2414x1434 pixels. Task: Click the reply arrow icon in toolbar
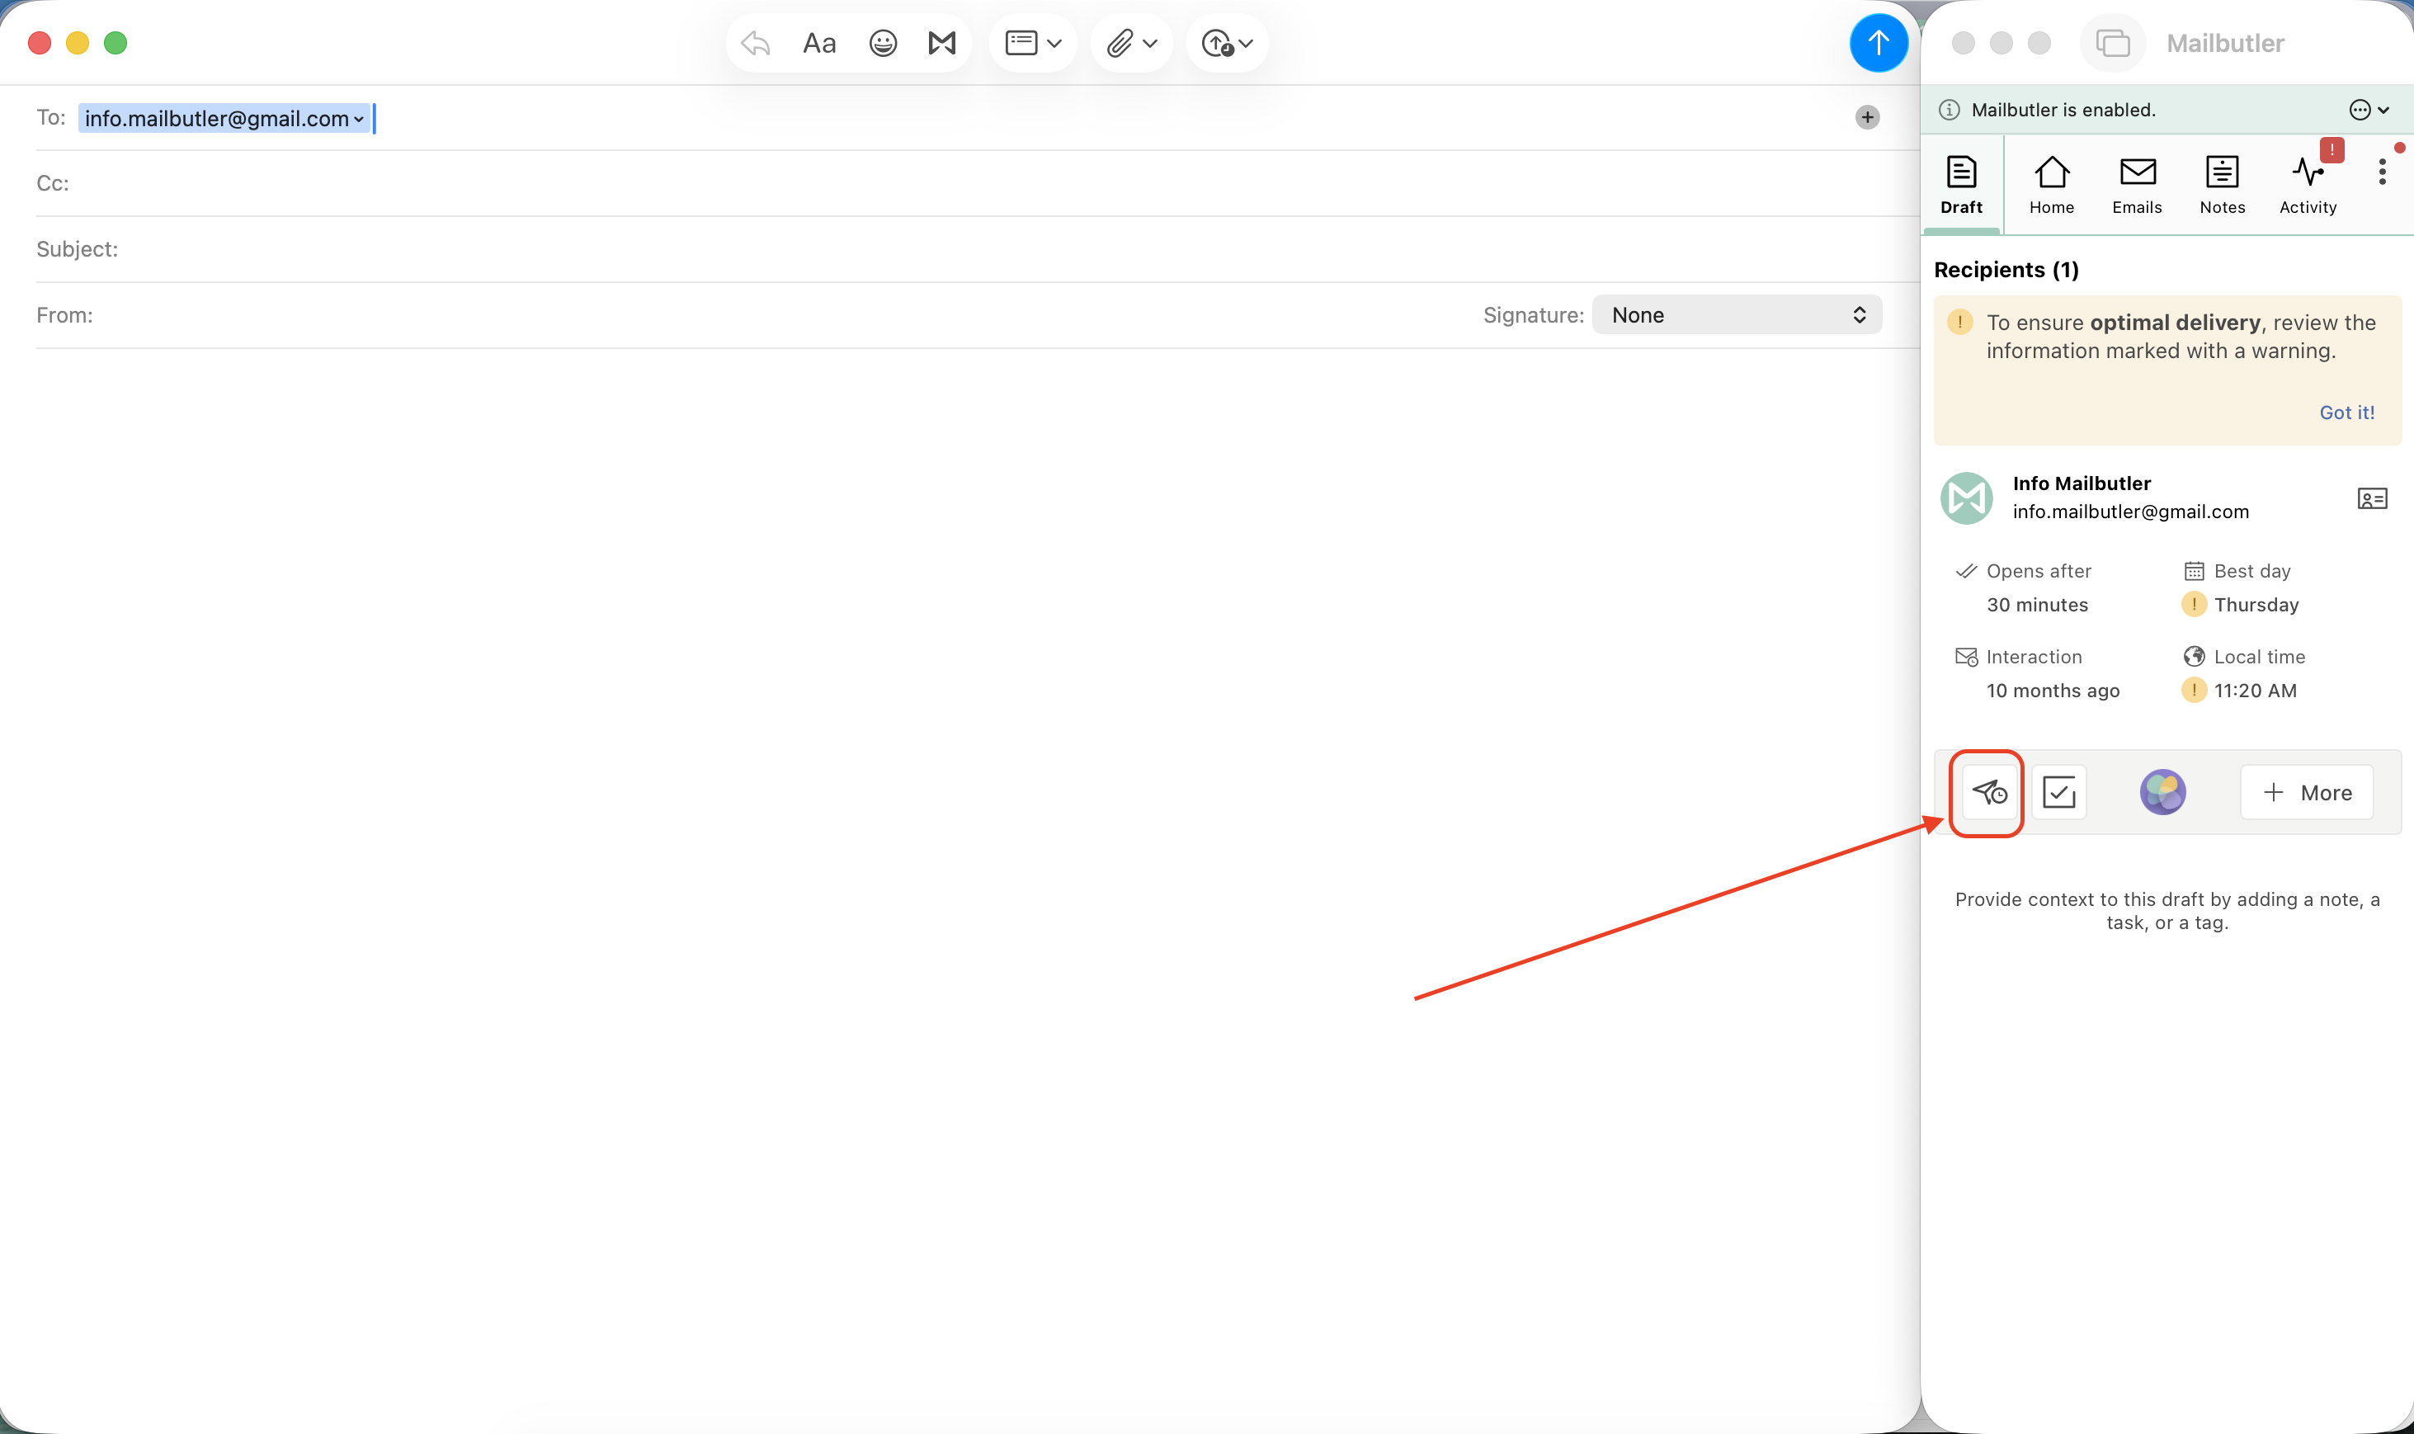pyautogui.click(x=756, y=43)
